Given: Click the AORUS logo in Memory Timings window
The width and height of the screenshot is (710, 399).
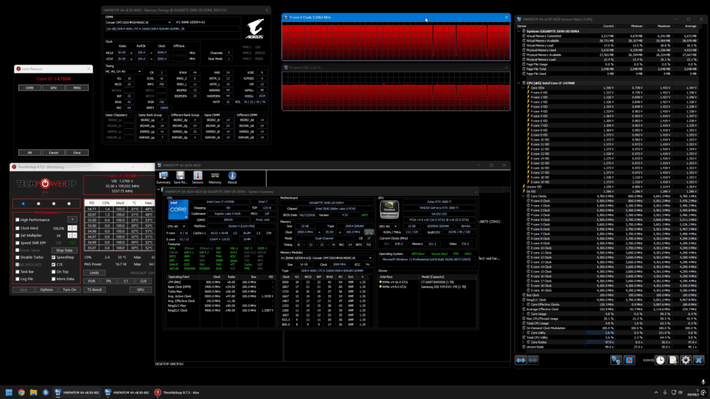Looking at the screenshot, I should pyautogui.click(x=255, y=30).
